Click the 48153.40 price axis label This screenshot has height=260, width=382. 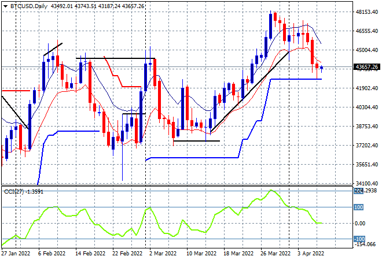[367, 12]
